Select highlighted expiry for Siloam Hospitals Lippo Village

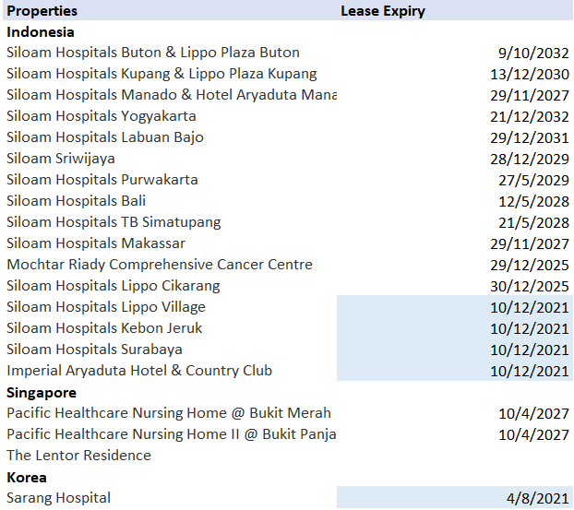click(x=455, y=307)
